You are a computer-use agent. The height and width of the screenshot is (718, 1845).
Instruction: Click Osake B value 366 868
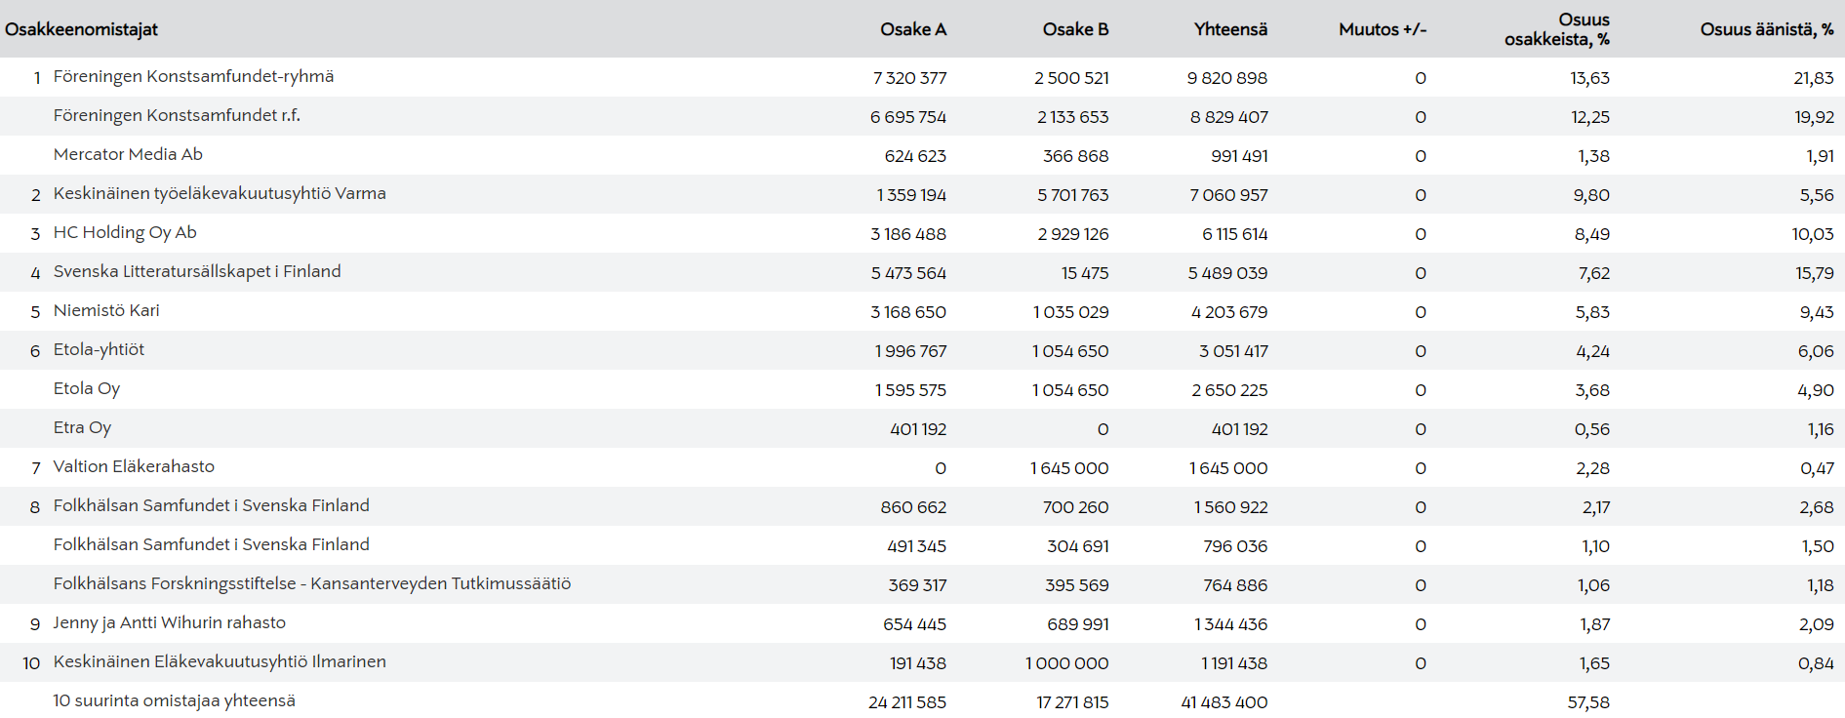pos(1076,156)
